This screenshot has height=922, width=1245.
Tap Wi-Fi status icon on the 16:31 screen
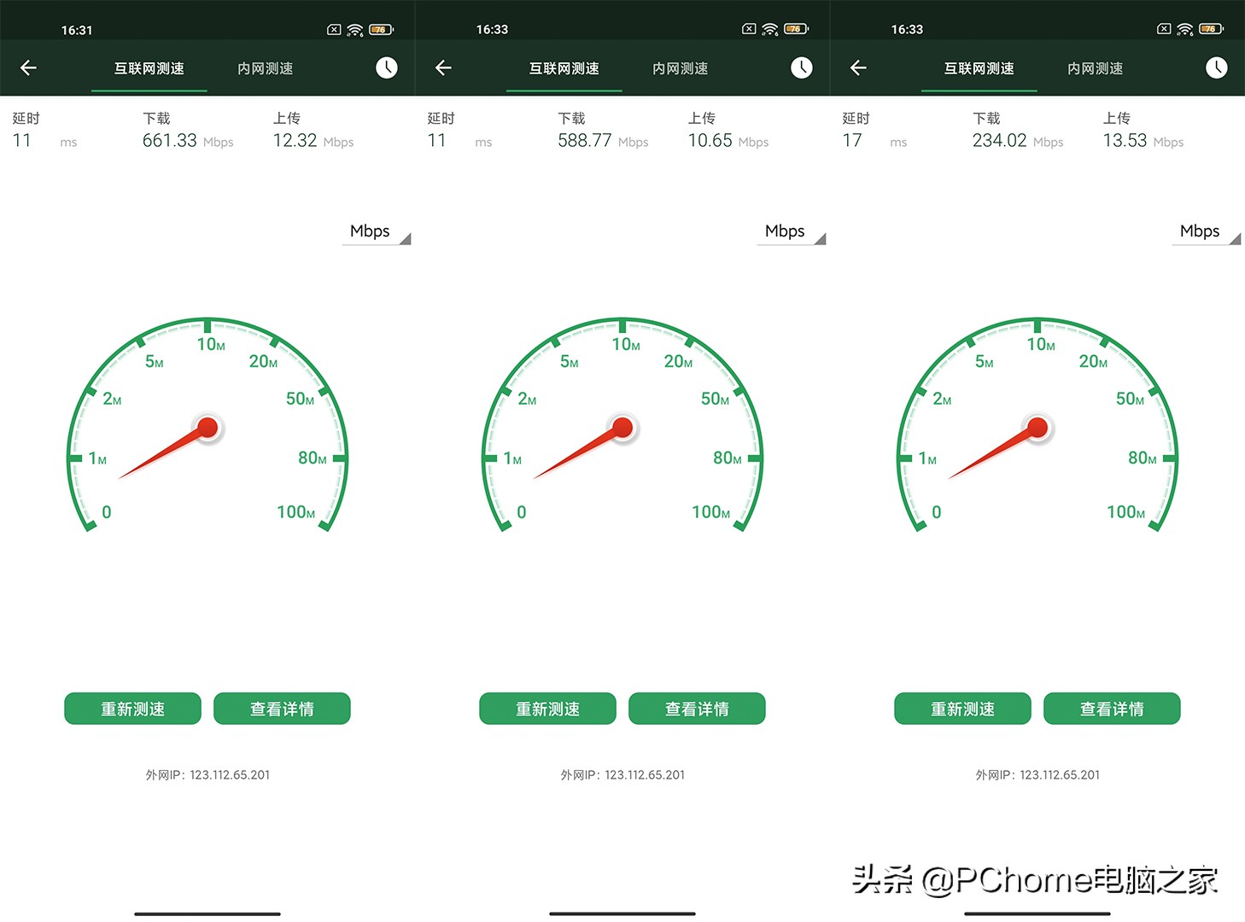[355, 30]
